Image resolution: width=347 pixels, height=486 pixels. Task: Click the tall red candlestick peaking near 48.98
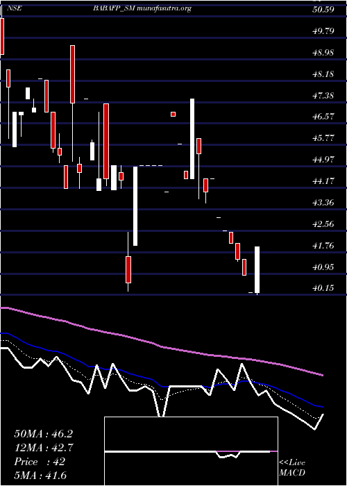pyautogui.click(x=72, y=74)
